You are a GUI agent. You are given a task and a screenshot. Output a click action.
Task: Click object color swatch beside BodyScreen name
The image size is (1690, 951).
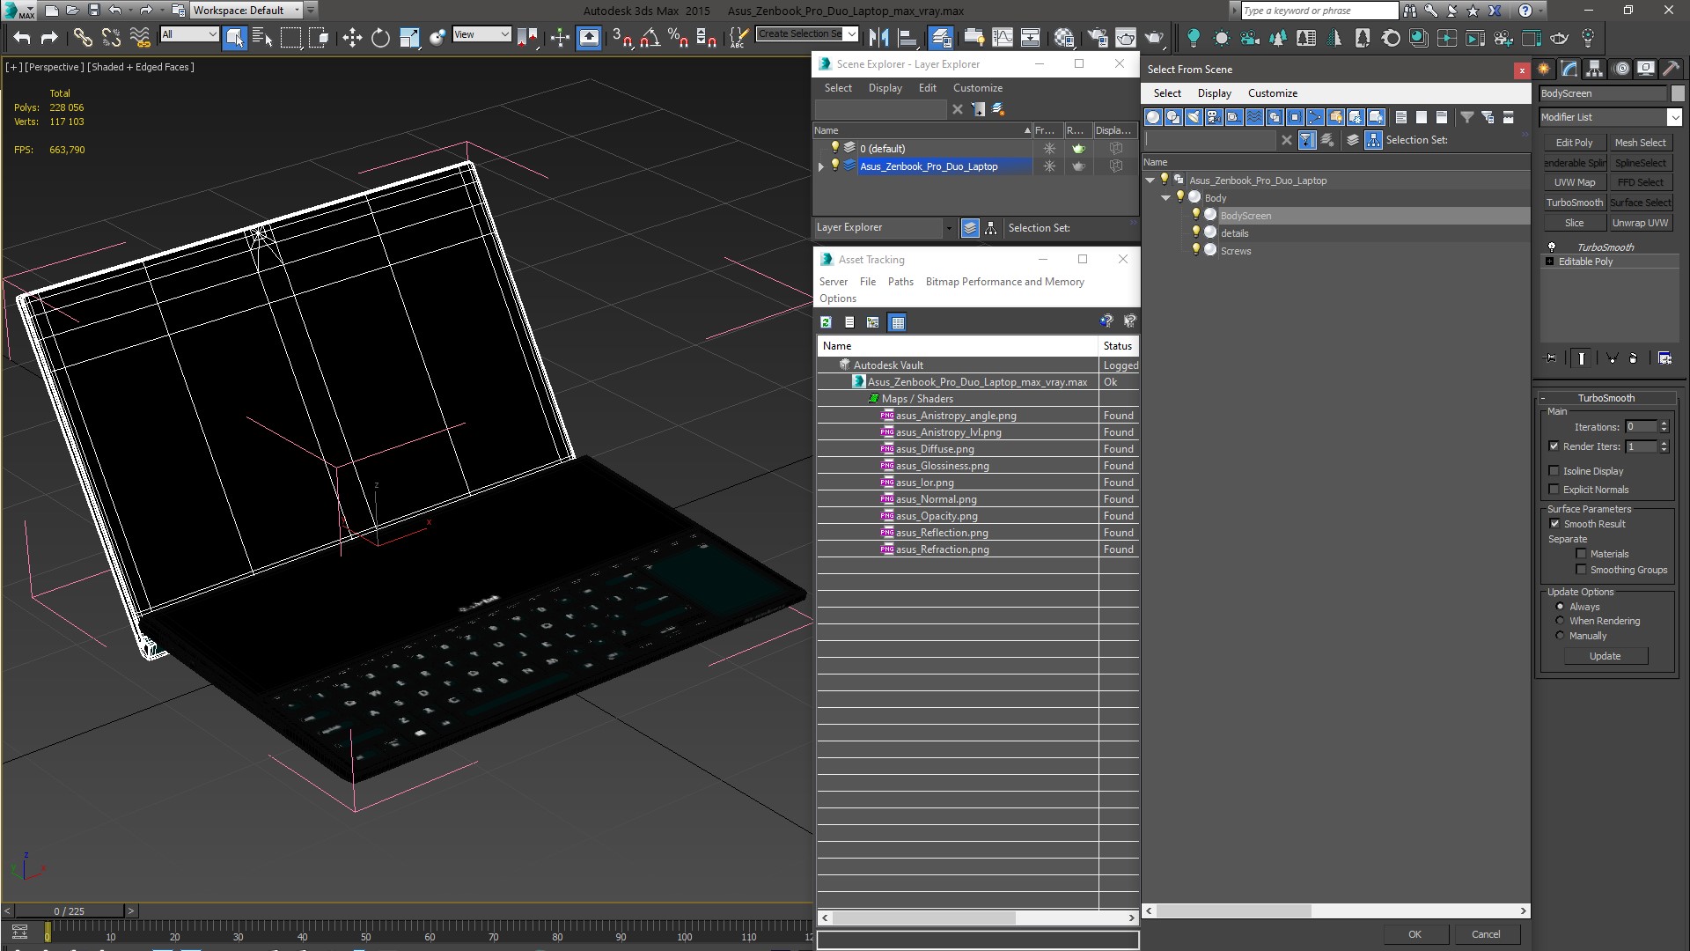1678,93
